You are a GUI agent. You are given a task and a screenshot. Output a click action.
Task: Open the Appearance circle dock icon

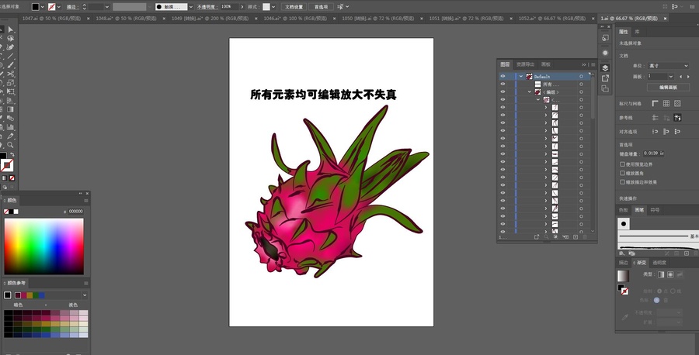pos(605,53)
